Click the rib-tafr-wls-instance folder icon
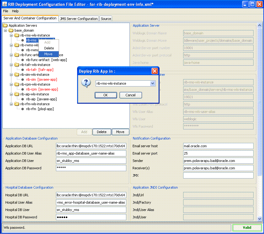264x234 pixels. pyautogui.click(x=17, y=65)
